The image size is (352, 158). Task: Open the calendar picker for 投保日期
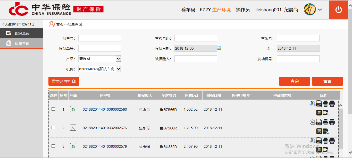pyautogui.click(x=219, y=48)
